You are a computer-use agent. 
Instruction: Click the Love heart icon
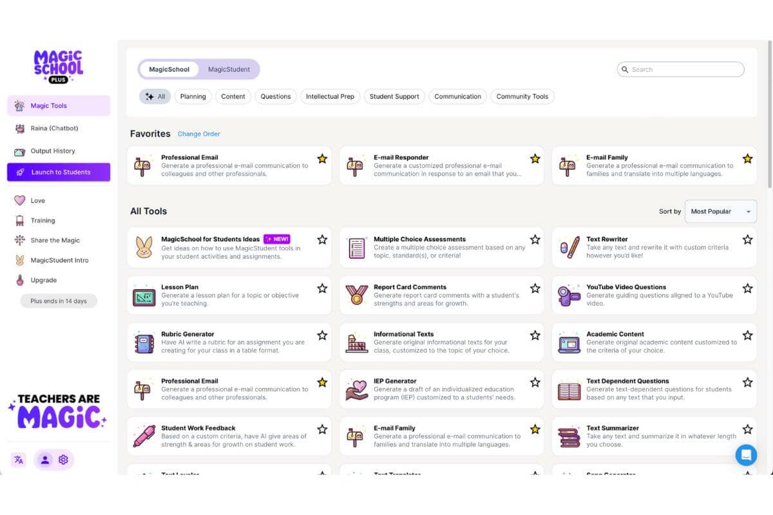coord(19,201)
